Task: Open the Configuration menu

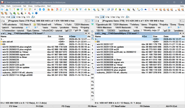Action: tap(40, 6)
